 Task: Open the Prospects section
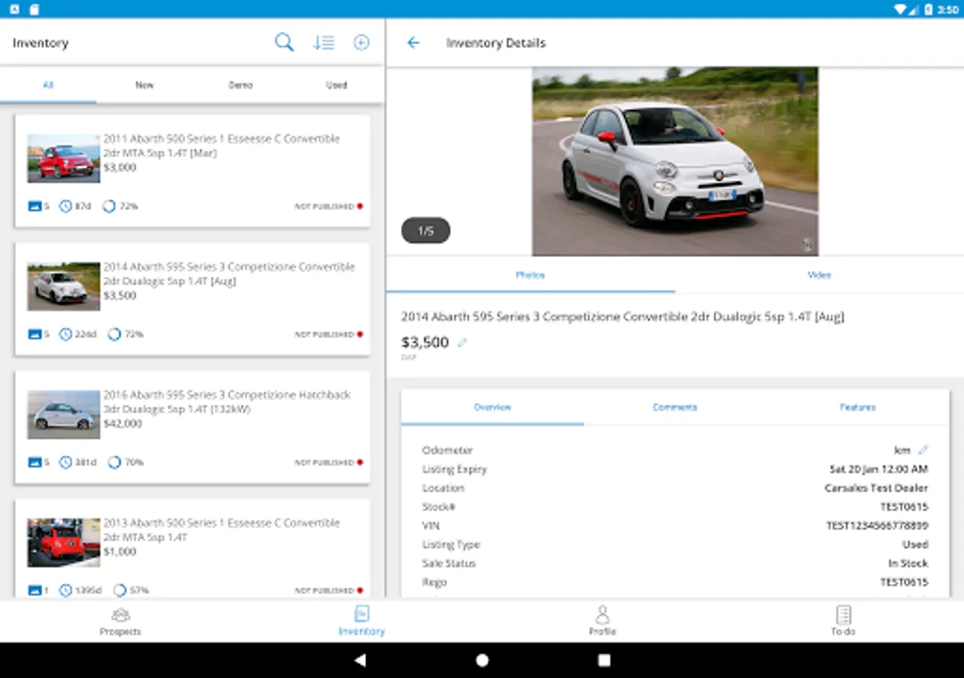click(x=120, y=621)
